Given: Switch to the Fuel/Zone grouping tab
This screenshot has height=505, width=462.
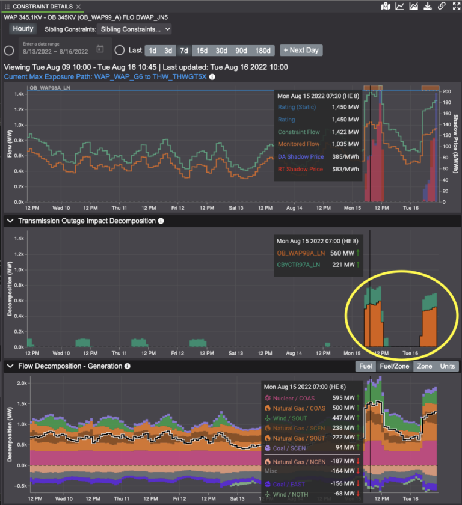Looking at the screenshot, I should point(394,366).
